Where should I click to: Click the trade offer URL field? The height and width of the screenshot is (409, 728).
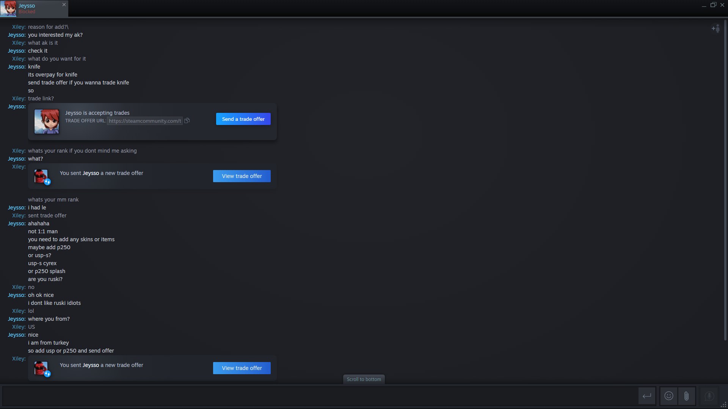coord(145,121)
